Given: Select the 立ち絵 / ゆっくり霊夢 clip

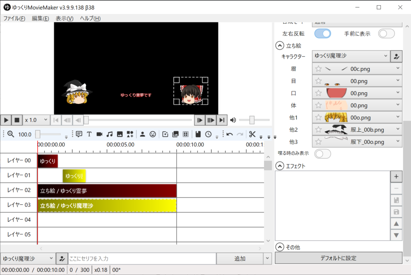Looking at the screenshot, I should tap(107, 191).
